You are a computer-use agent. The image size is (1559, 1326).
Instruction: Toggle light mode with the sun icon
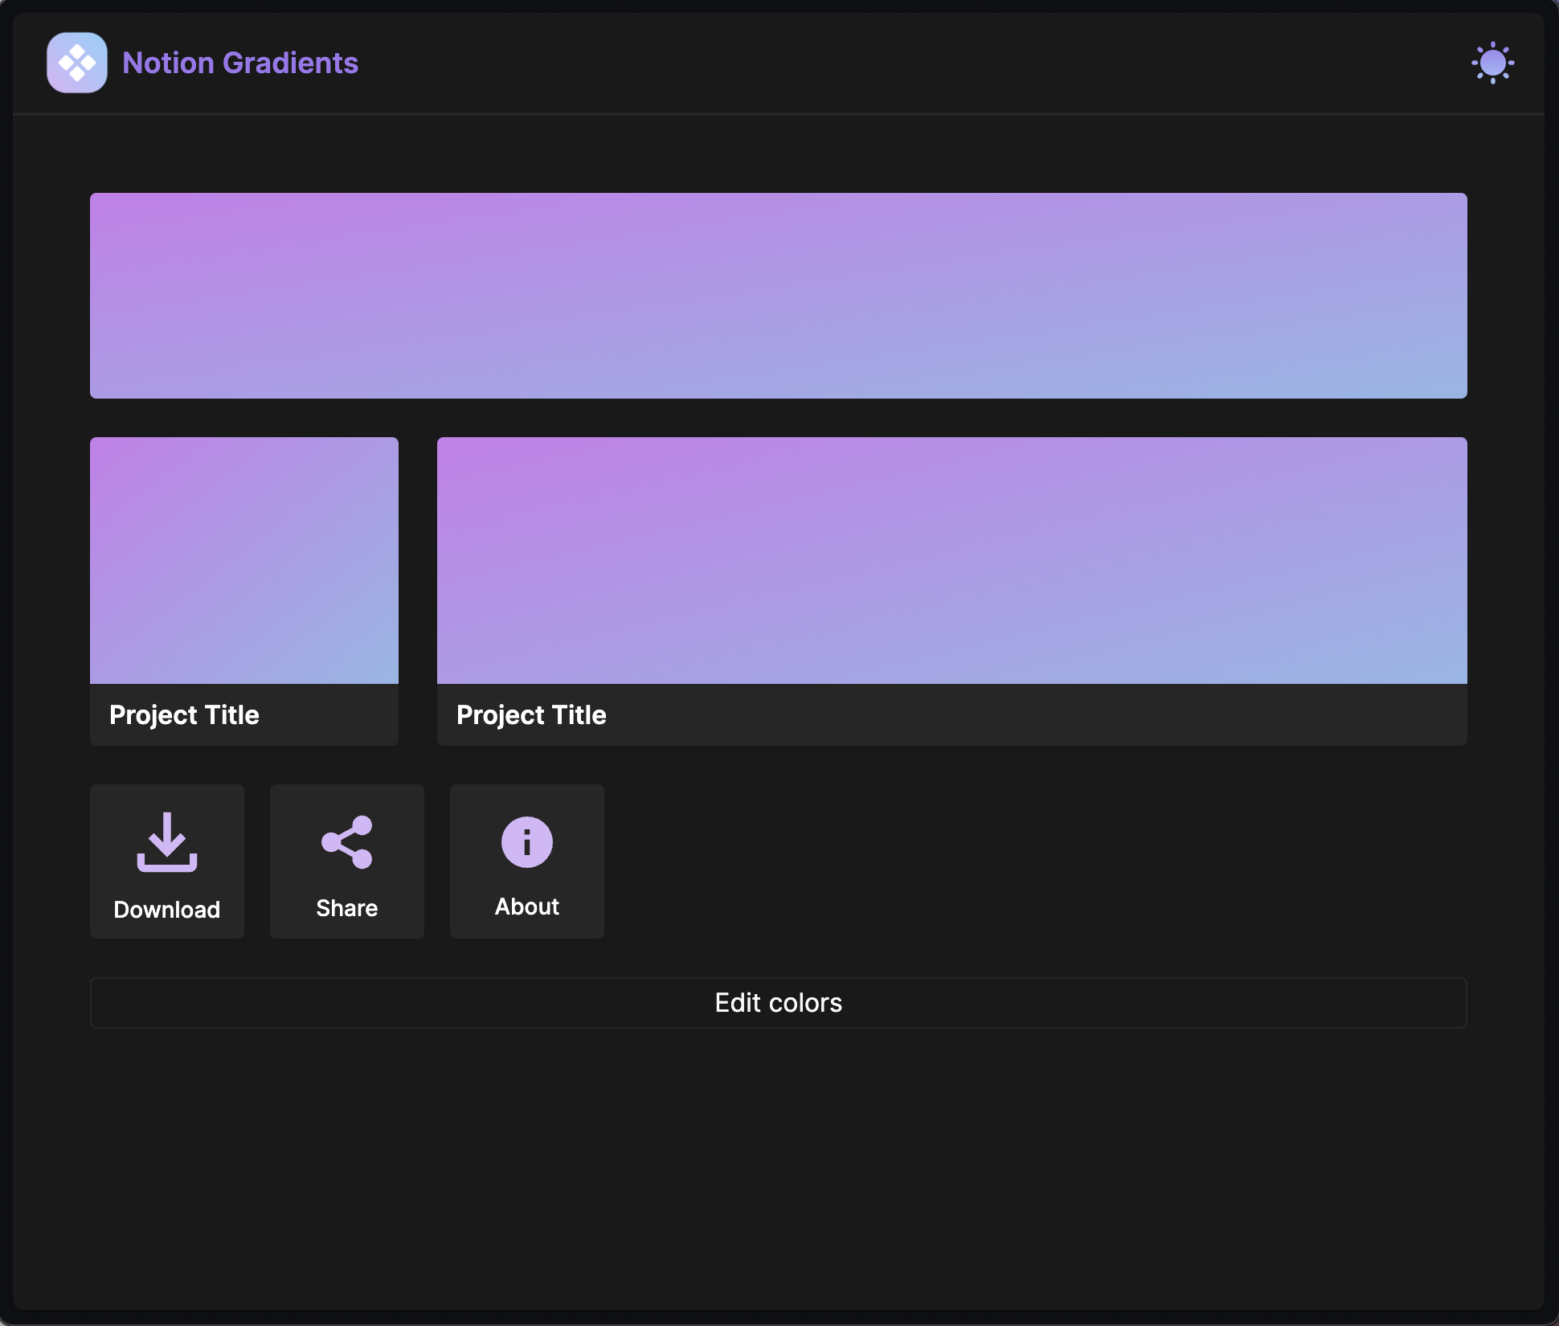(1492, 63)
